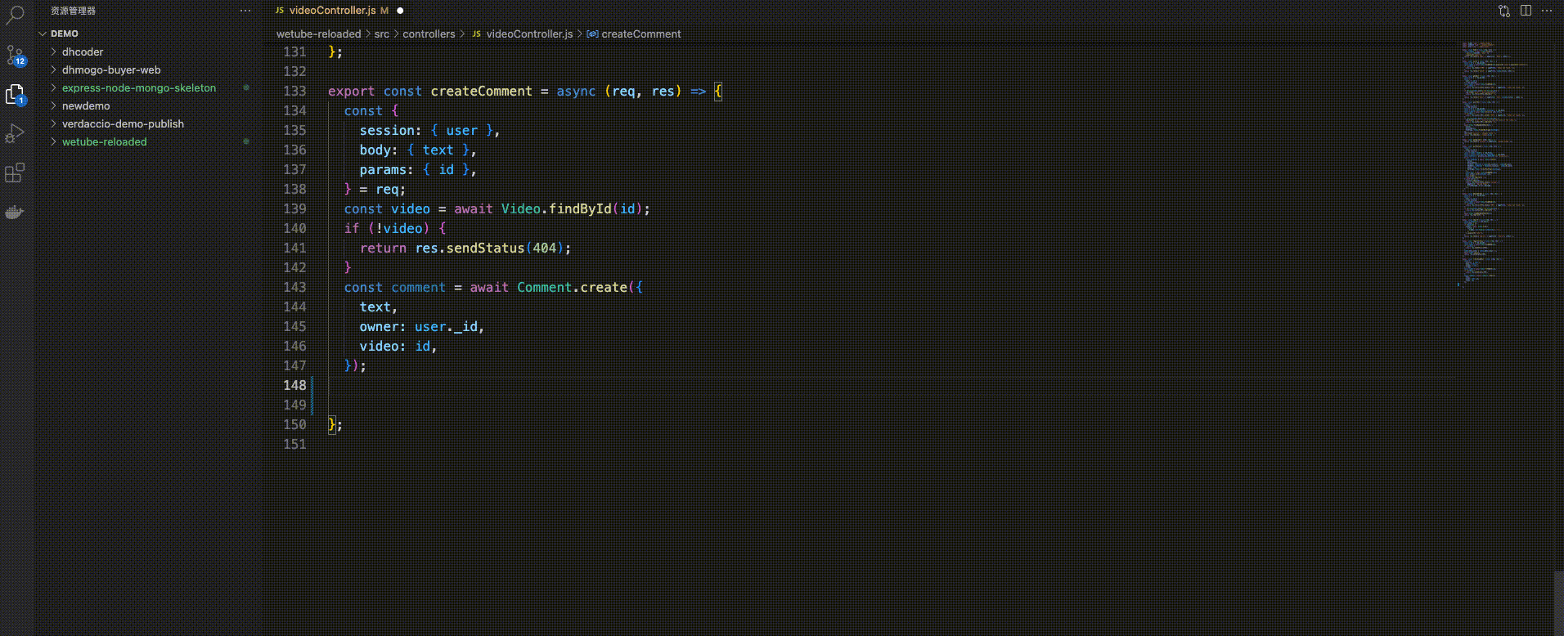Viewport: 1564px width, 636px height.
Task: Click 'video: id' on line 146
Action: 395,346
